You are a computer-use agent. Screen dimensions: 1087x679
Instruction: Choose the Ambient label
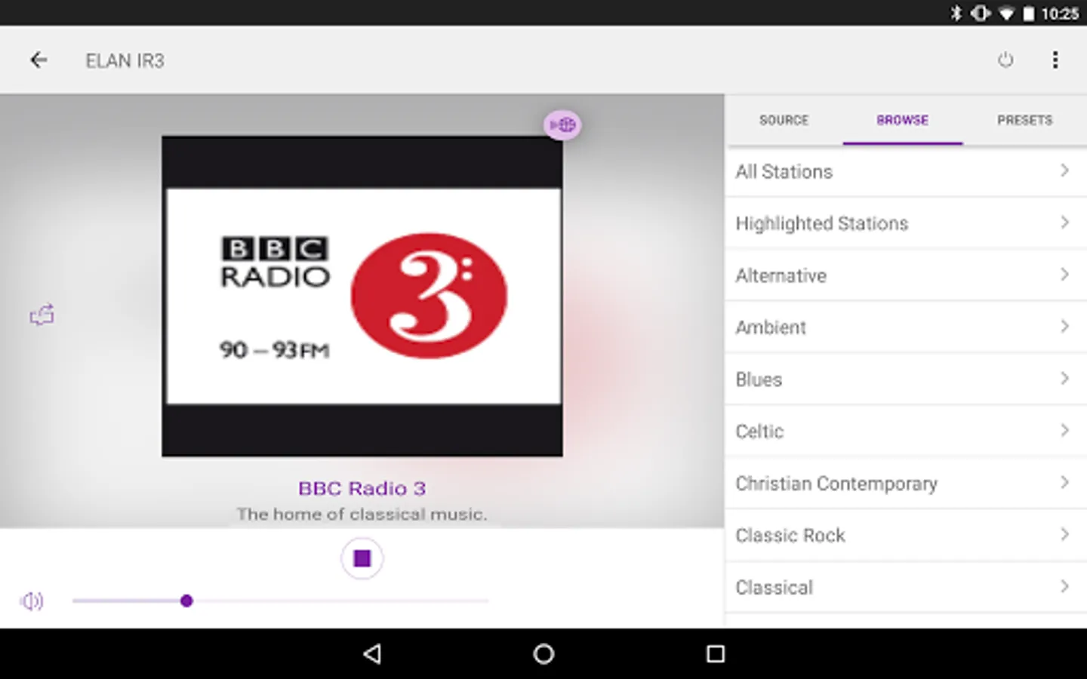(771, 327)
